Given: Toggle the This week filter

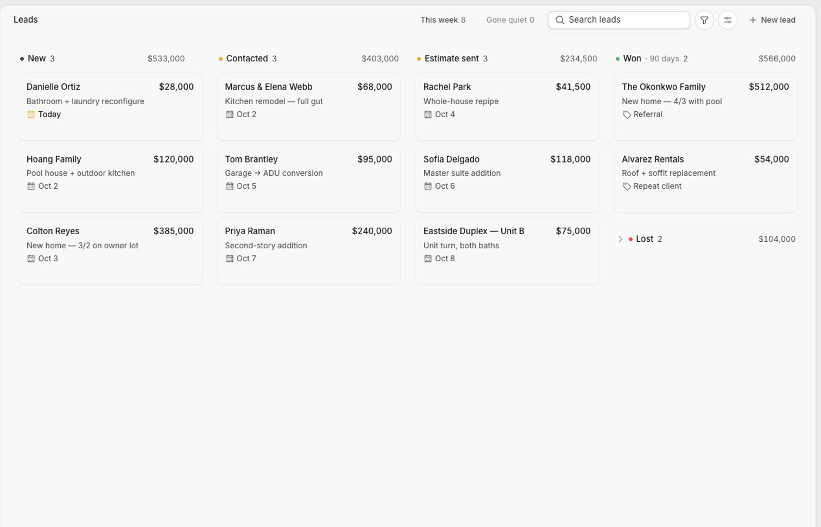Looking at the screenshot, I should click(x=443, y=20).
